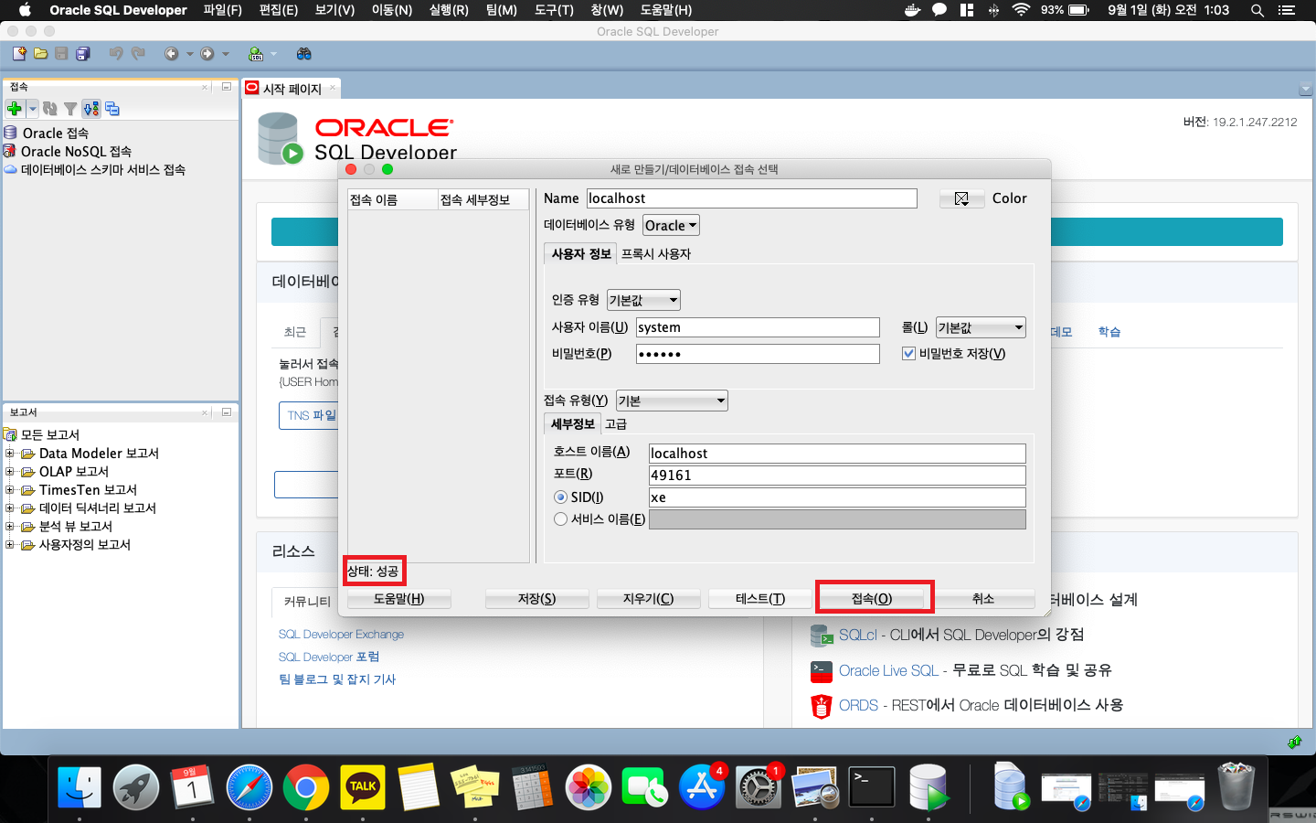This screenshot has height=823, width=1316.
Task: Toggle the 비밀번호 저장 checkbox
Action: (x=908, y=353)
